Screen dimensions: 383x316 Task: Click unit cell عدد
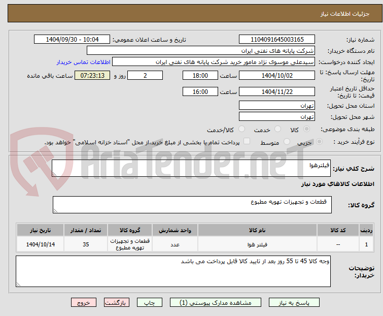point(175,244)
